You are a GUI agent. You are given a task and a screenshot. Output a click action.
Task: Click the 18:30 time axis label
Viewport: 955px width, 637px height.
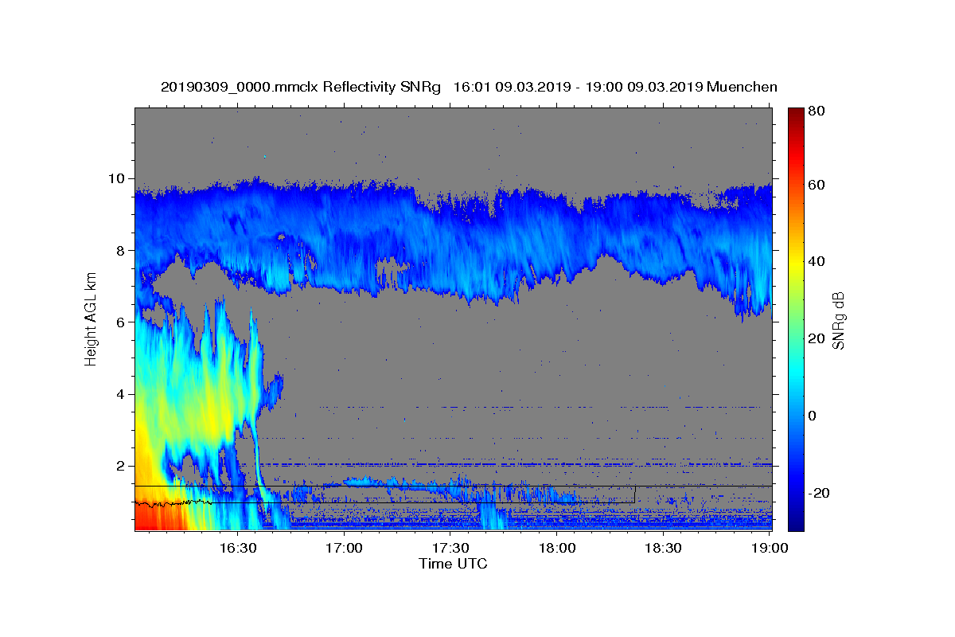663,548
